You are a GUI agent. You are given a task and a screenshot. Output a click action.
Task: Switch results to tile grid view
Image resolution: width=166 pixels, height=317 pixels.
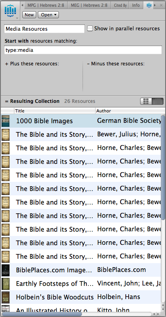coord(146,101)
